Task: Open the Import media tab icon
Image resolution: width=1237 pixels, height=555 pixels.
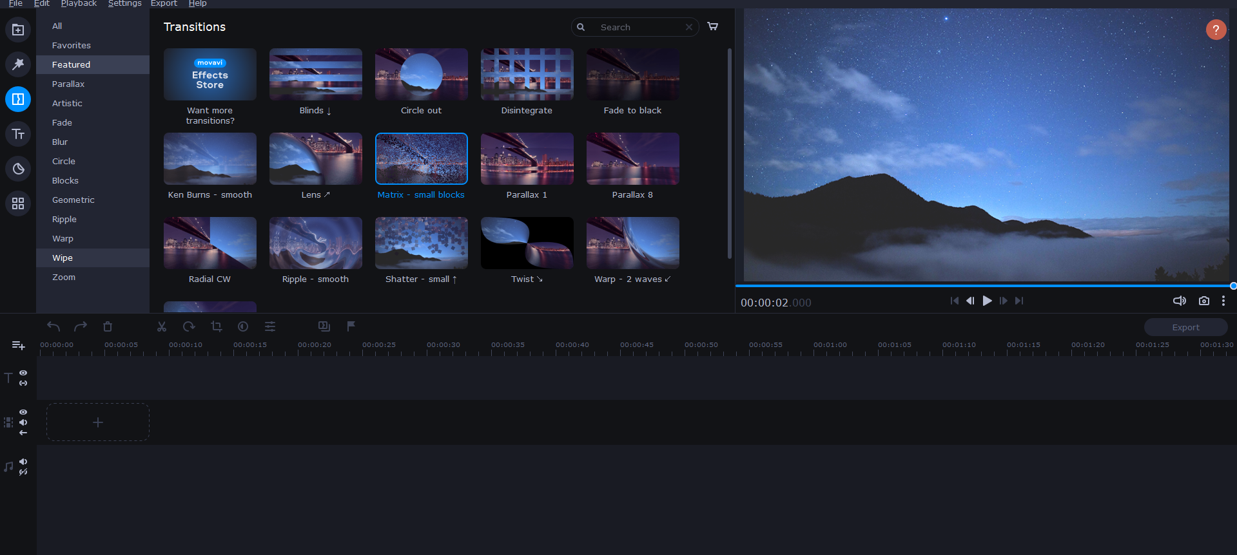Action: pos(18,30)
